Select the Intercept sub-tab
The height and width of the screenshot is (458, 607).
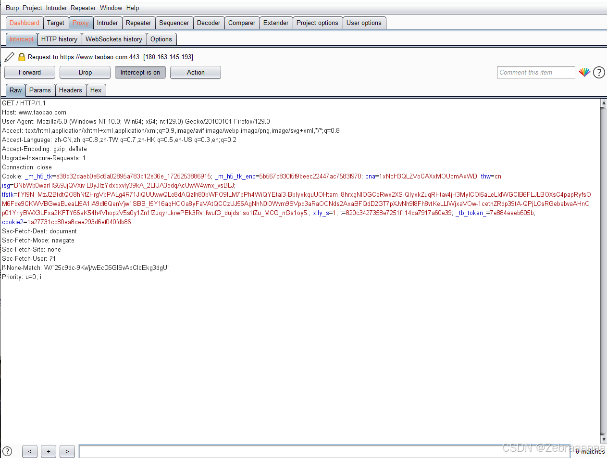22,39
